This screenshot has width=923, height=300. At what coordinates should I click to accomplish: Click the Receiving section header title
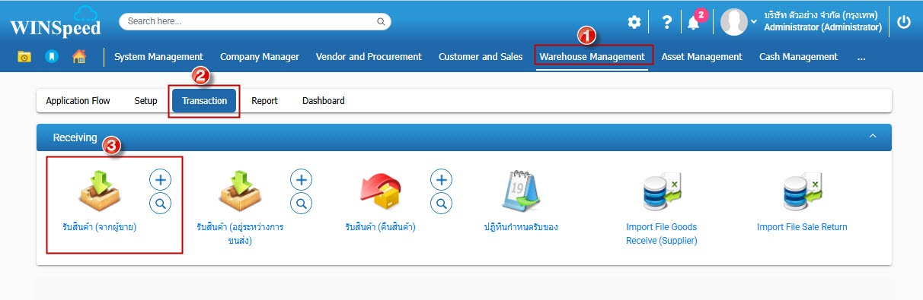click(75, 137)
